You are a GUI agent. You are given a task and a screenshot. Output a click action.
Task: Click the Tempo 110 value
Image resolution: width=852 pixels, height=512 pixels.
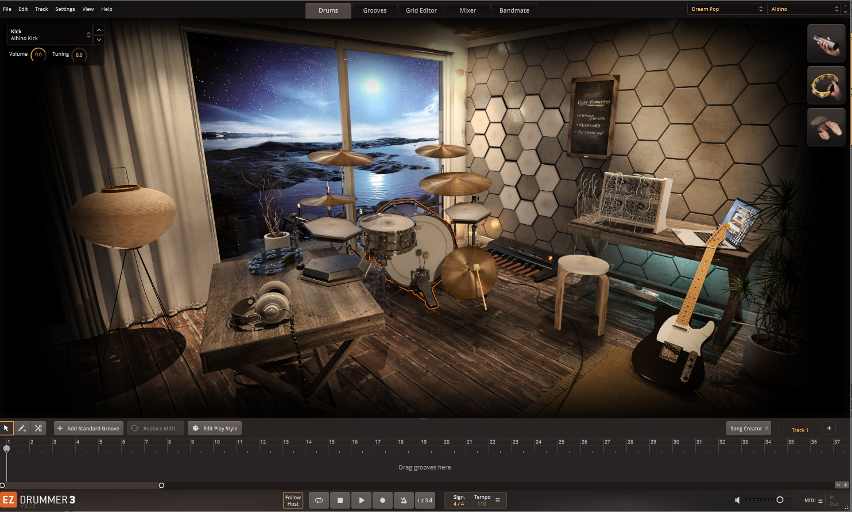482,504
